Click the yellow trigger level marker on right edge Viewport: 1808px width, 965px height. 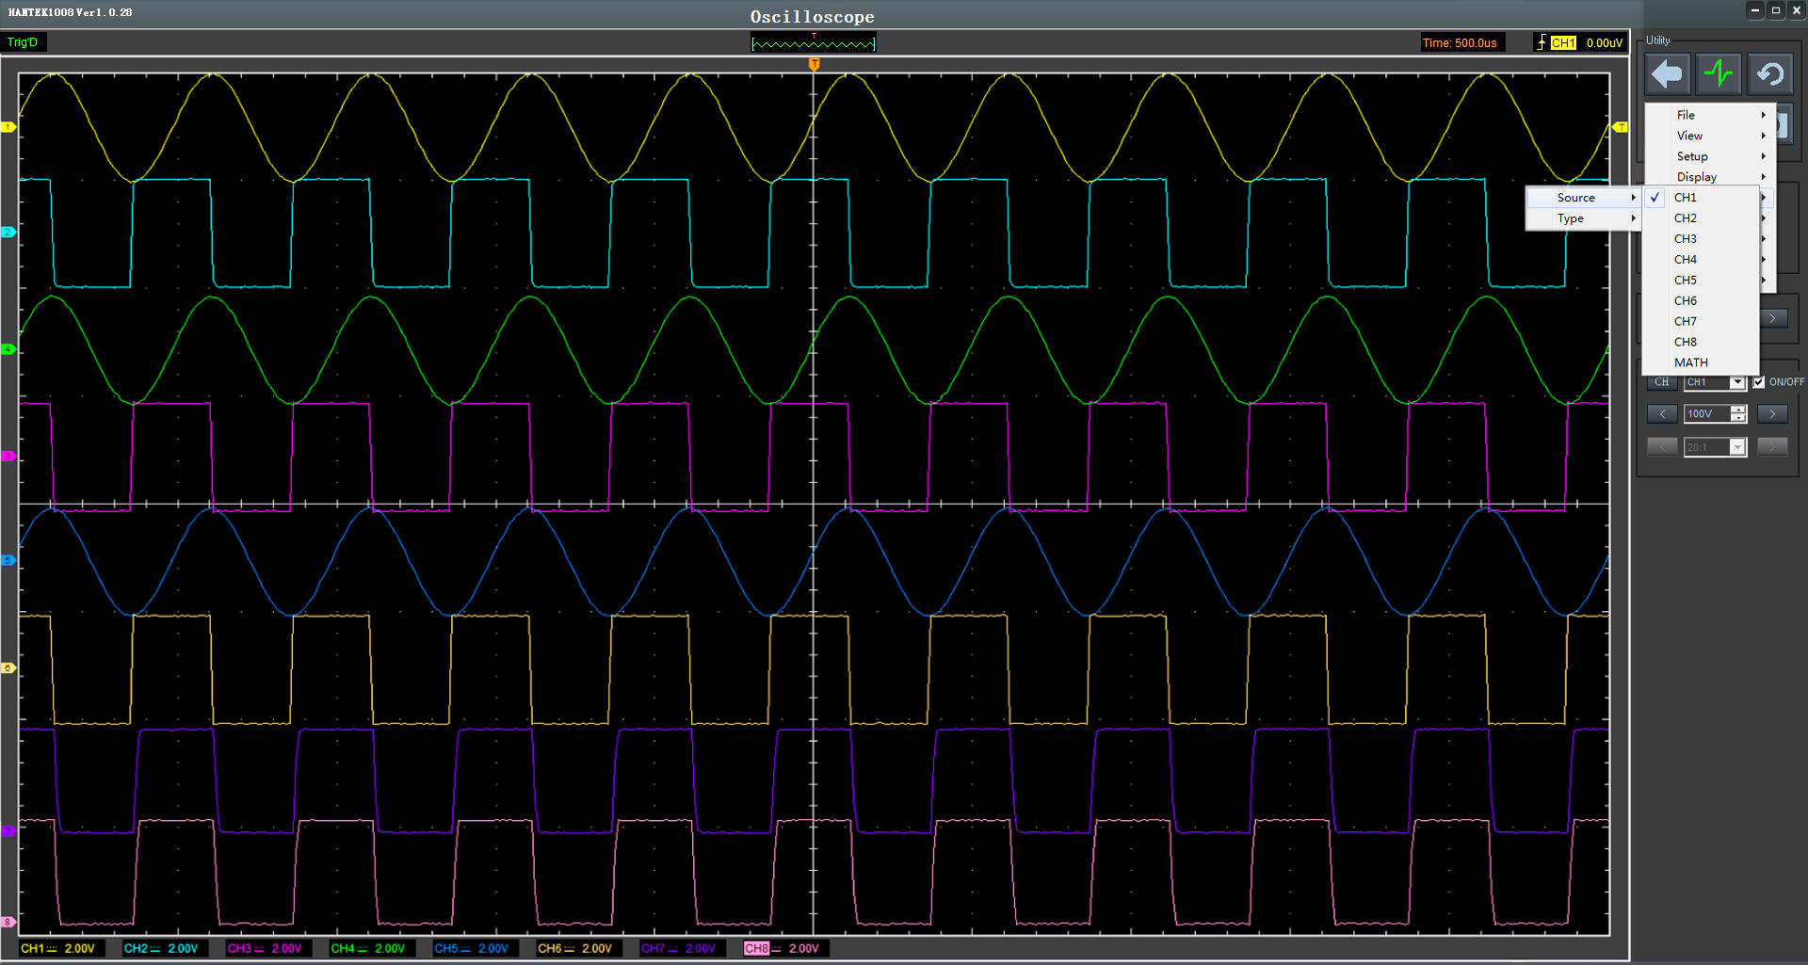(x=1620, y=127)
